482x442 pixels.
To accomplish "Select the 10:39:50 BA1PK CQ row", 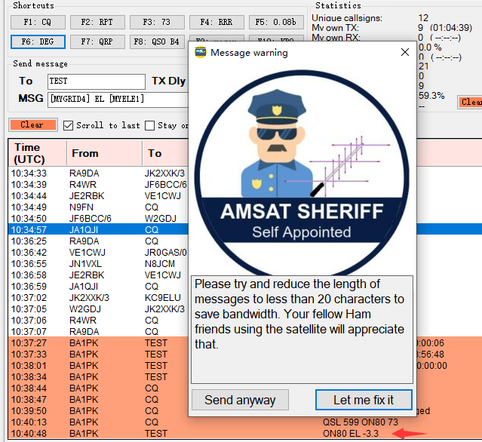I will (98, 411).
